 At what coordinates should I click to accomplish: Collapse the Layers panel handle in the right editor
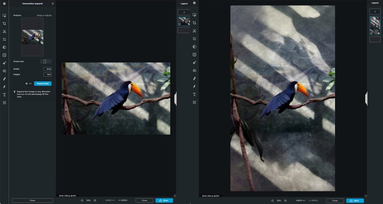tap(366, 99)
